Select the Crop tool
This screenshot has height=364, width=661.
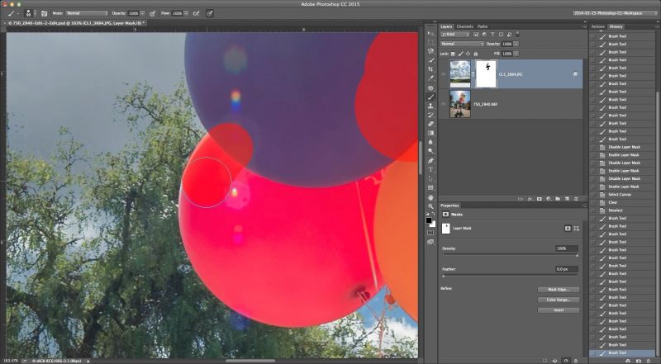click(430, 69)
